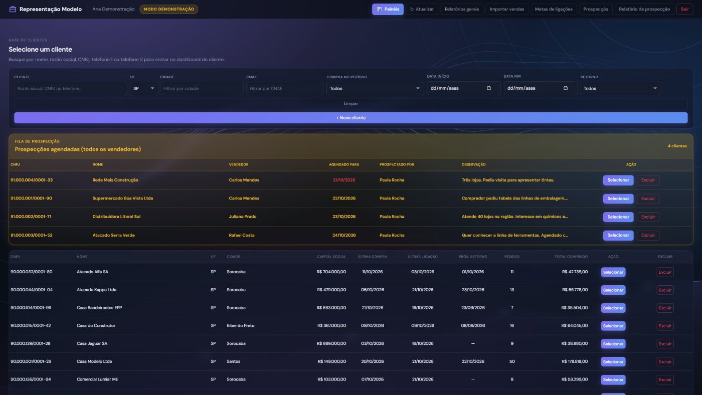Viewport: 702px width, 395px height.
Task: Open the Painéis panel button
Action: tap(388, 9)
